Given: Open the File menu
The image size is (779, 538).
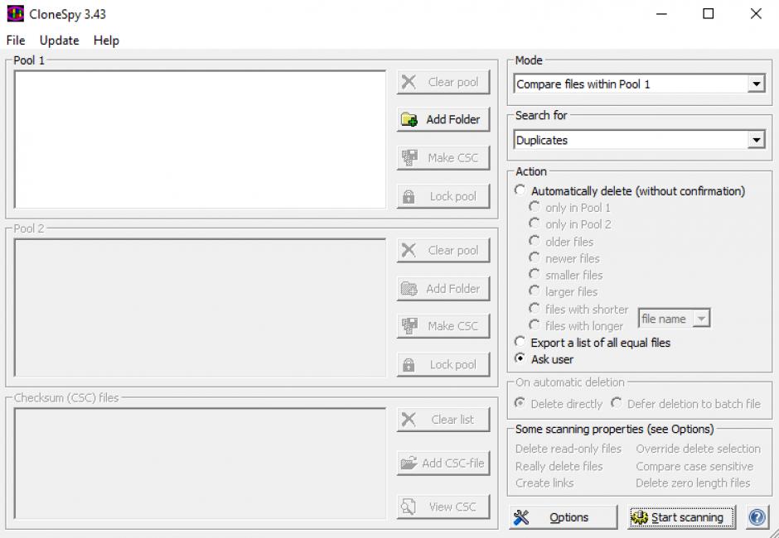Looking at the screenshot, I should coord(16,41).
